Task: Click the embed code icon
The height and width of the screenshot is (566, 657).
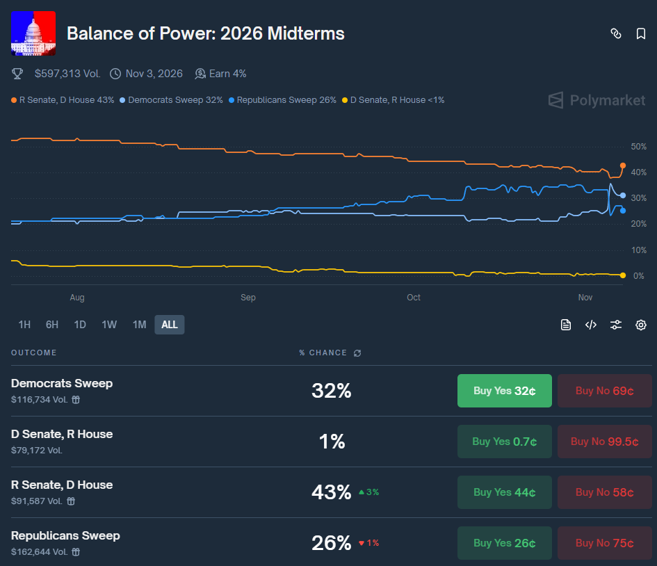Action: point(591,325)
